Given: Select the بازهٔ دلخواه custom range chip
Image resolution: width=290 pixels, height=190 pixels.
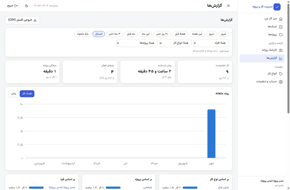Looking at the screenshot, I should click(x=83, y=34).
